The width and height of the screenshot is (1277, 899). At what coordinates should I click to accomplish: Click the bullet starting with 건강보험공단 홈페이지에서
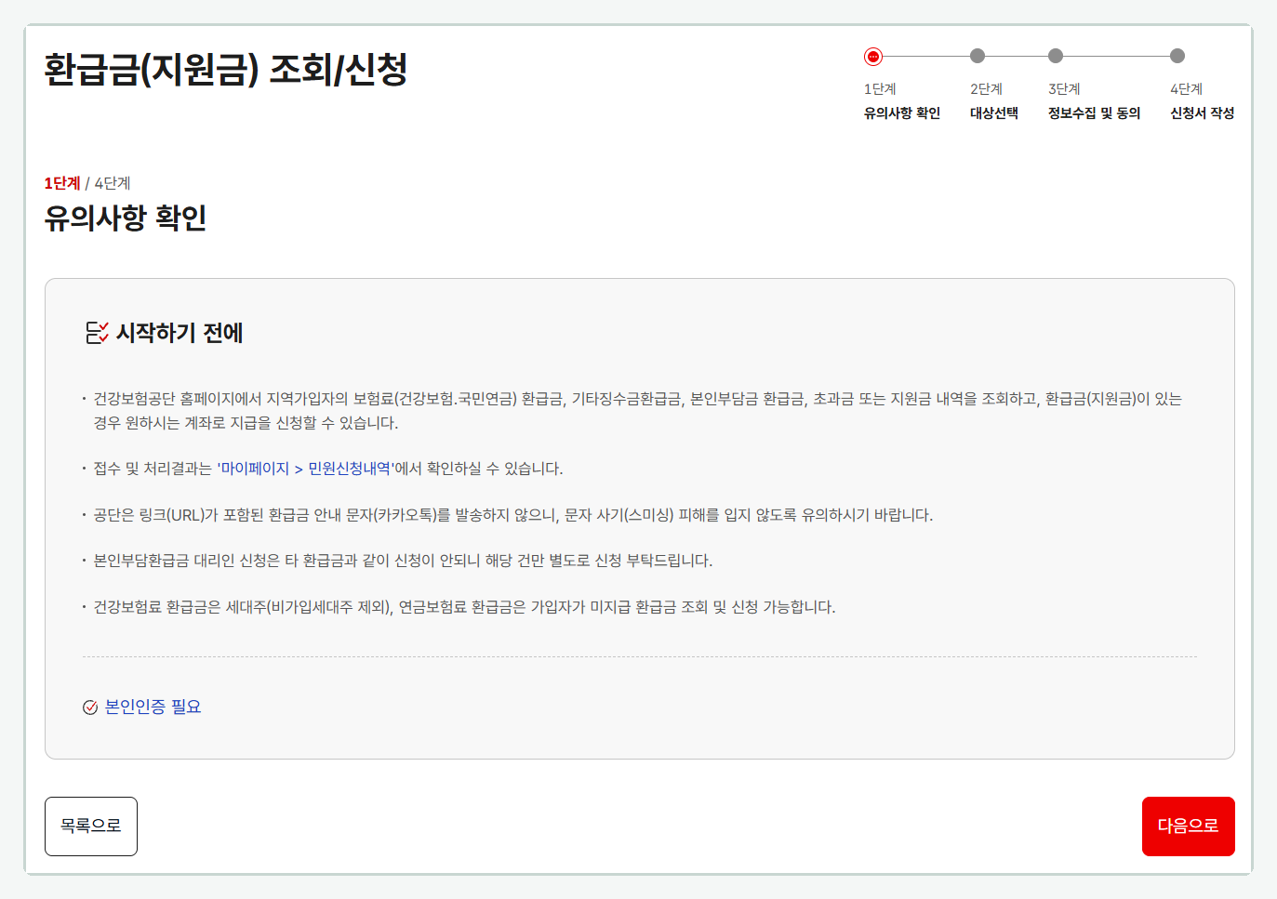tap(638, 411)
